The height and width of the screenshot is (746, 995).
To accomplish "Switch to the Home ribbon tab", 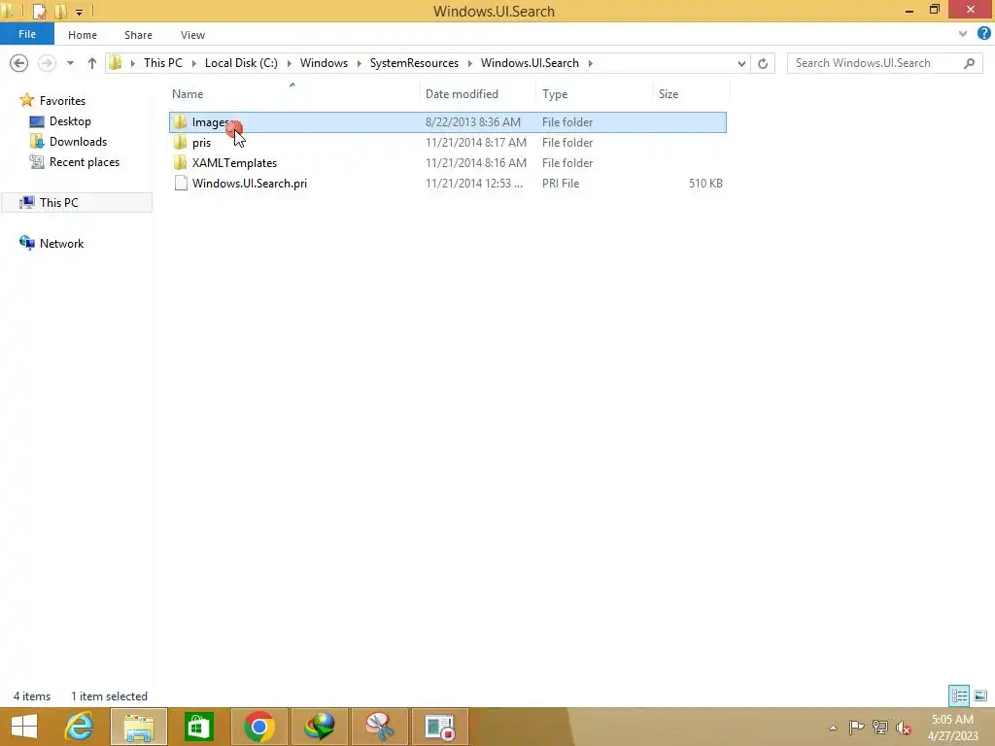I will pos(83,35).
